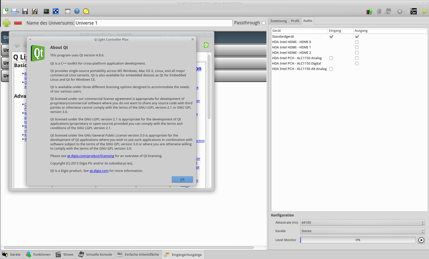Click the horizontal scrollbar below universe list

[129, 247]
